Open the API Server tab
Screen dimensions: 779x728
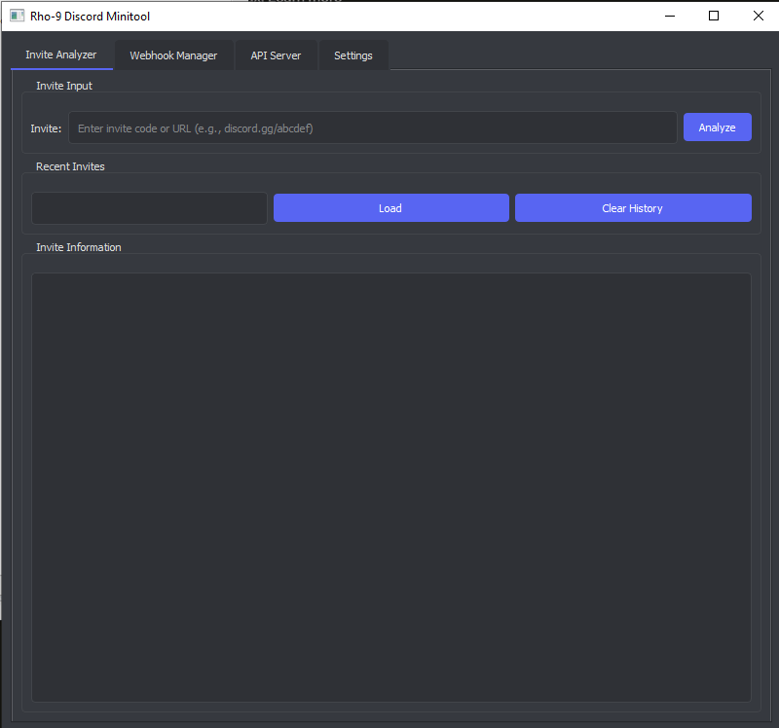276,55
